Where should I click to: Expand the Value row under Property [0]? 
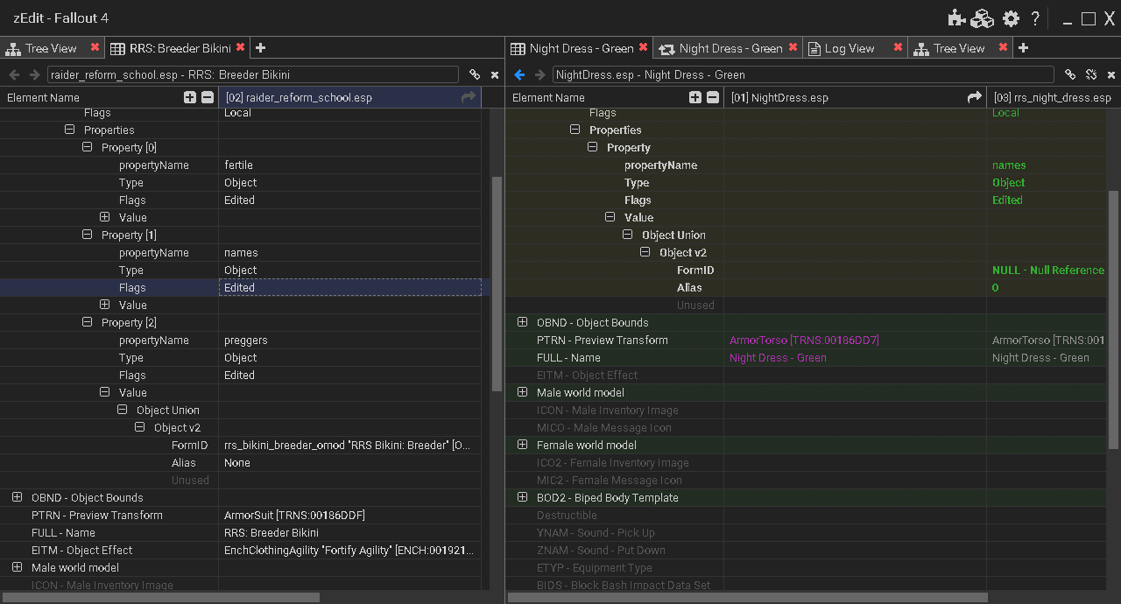click(x=104, y=217)
